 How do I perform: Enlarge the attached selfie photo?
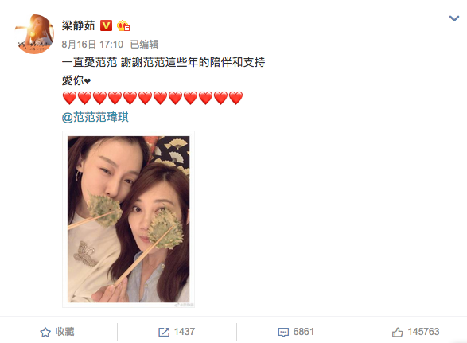coord(128,219)
